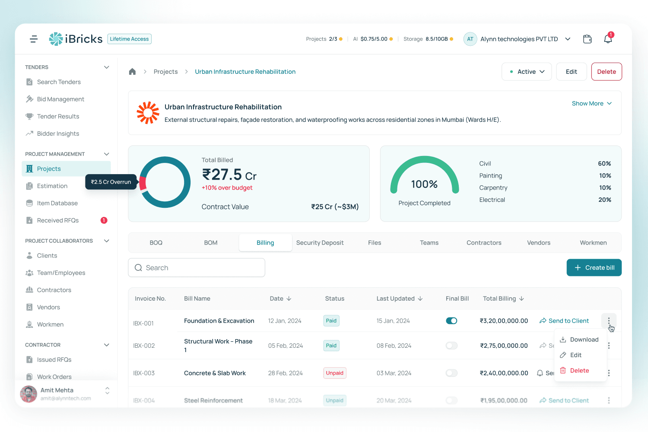
Task: Open Alynn technologies account dropdown
Action: click(x=568, y=39)
